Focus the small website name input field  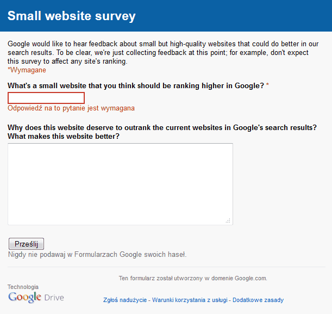click(x=46, y=98)
